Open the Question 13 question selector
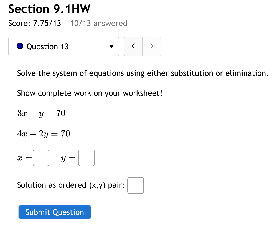Viewport: 277px width, 250px height. 64,47
